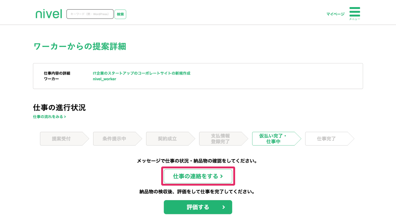Click the green 評価する button

point(198,207)
